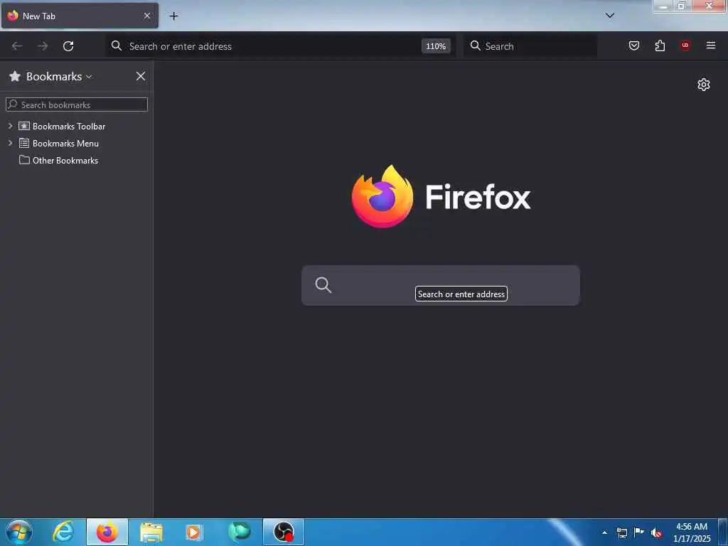Select Bookmarks Toolbar tree item
This screenshot has width=728, height=546.
(x=69, y=127)
